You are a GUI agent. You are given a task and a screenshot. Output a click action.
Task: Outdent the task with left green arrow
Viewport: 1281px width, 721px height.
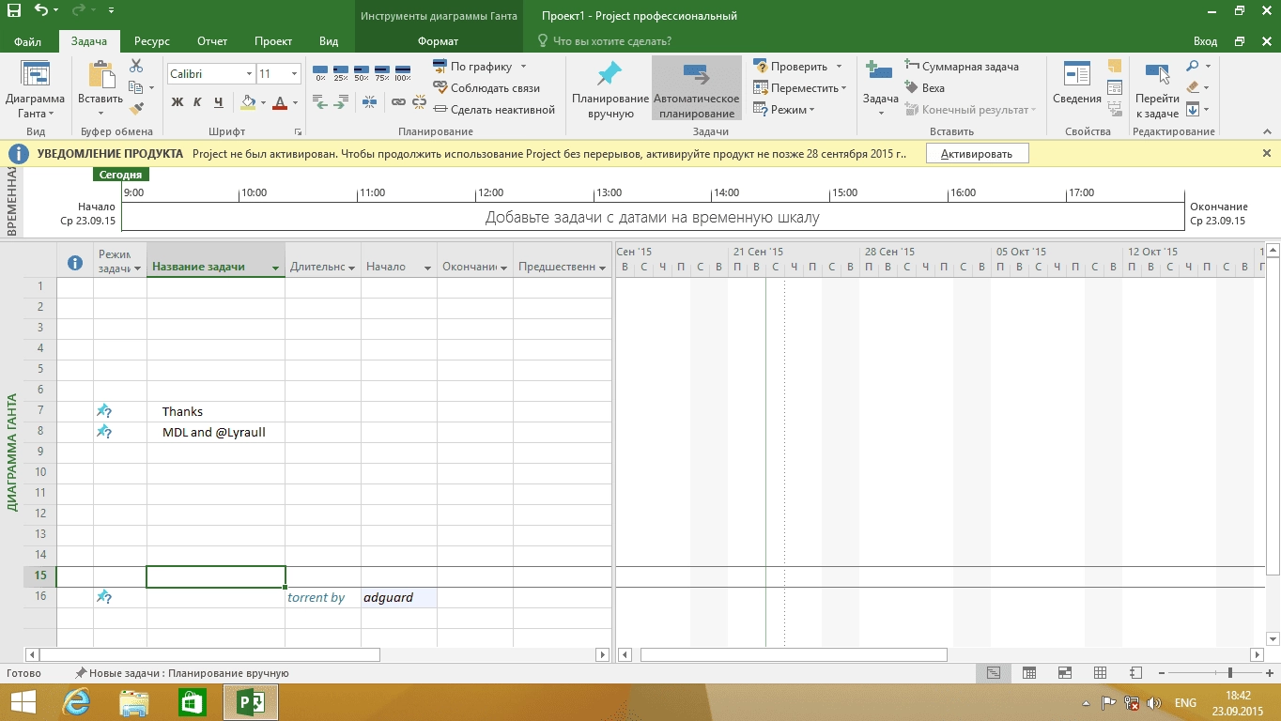click(320, 102)
